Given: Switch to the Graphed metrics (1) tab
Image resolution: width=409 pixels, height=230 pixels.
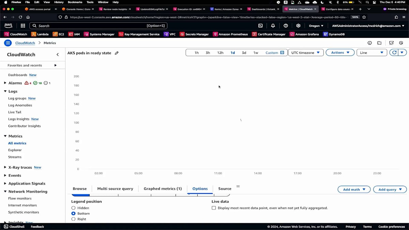Looking at the screenshot, I should click(x=163, y=188).
